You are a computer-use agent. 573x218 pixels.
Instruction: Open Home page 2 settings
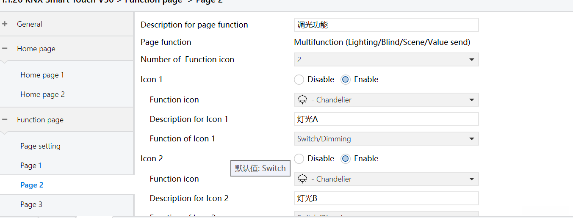tap(42, 94)
